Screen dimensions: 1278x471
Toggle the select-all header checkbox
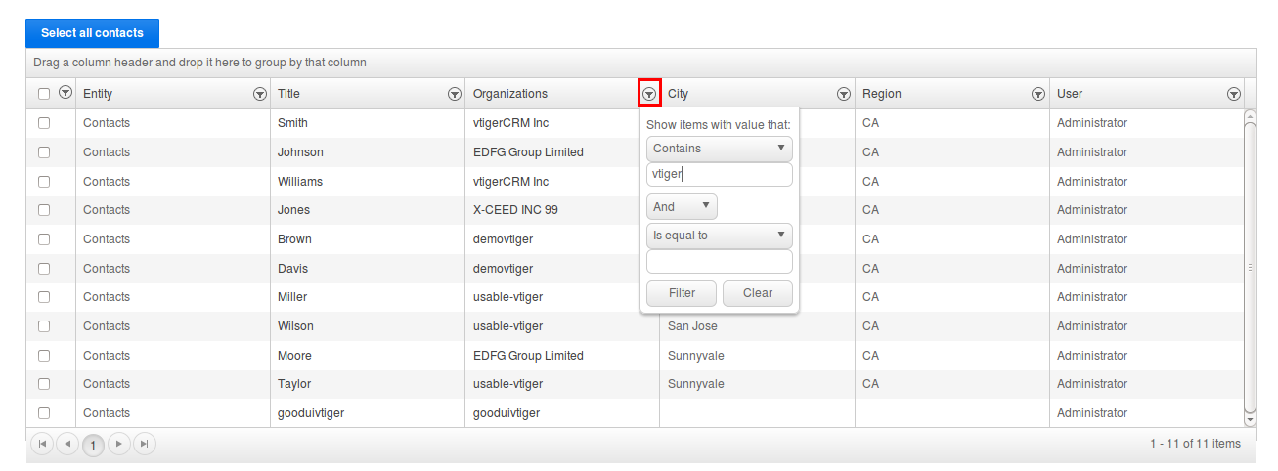[44, 94]
